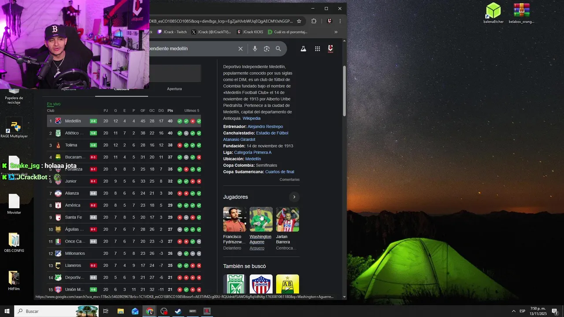564x317 pixels.
Task: Start voice search with the microphone icon
Action: pos(255,49)
